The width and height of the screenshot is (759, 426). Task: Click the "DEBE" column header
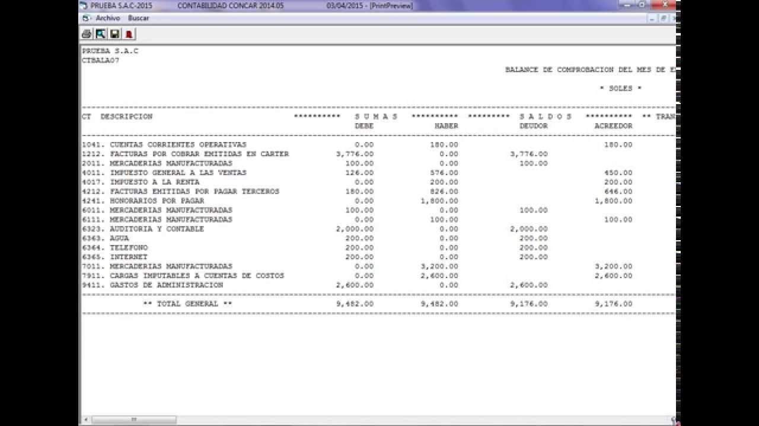pyautogui.click(x=364, y=126)
